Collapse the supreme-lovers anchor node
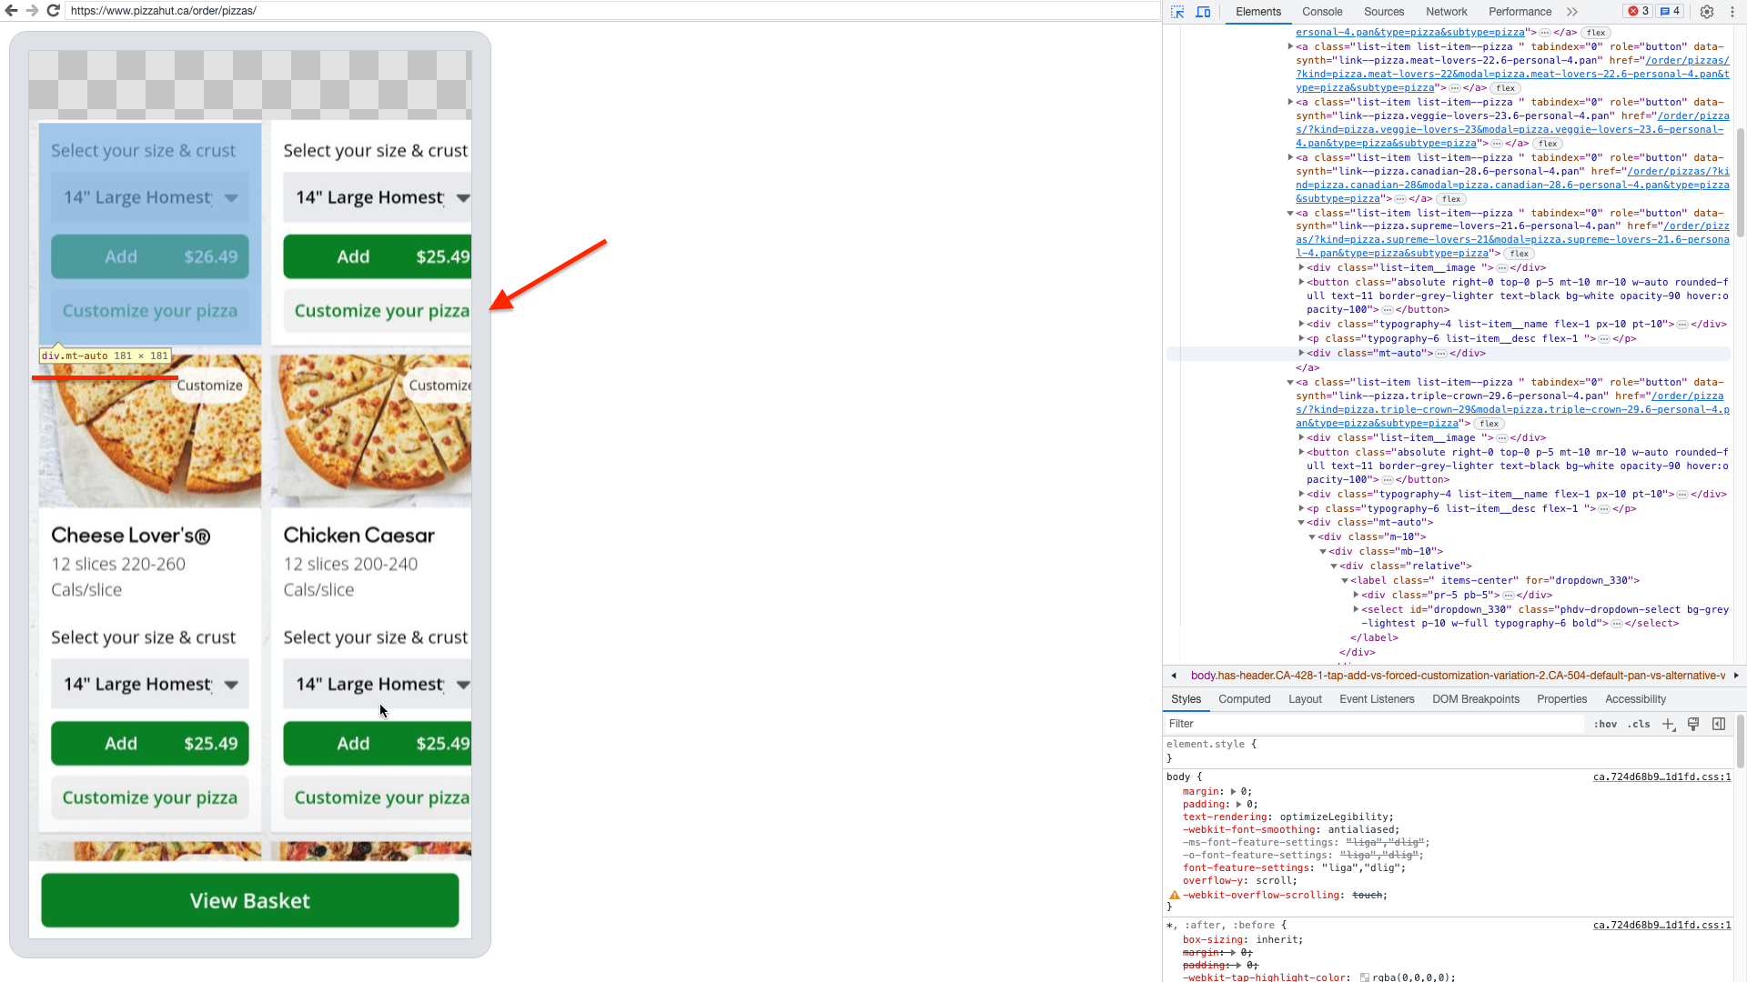 pyautogui.click(x=1290, y=213)
